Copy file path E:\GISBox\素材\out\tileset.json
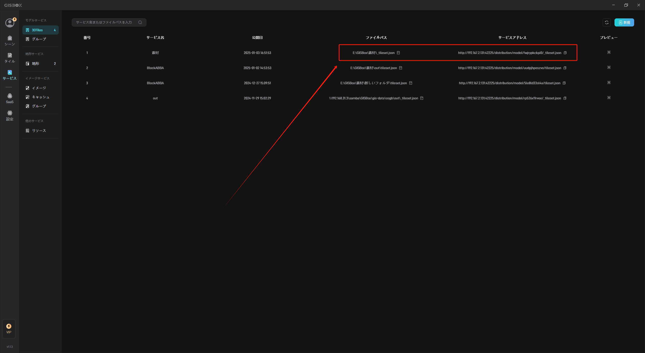 click(x=401, y=68)
